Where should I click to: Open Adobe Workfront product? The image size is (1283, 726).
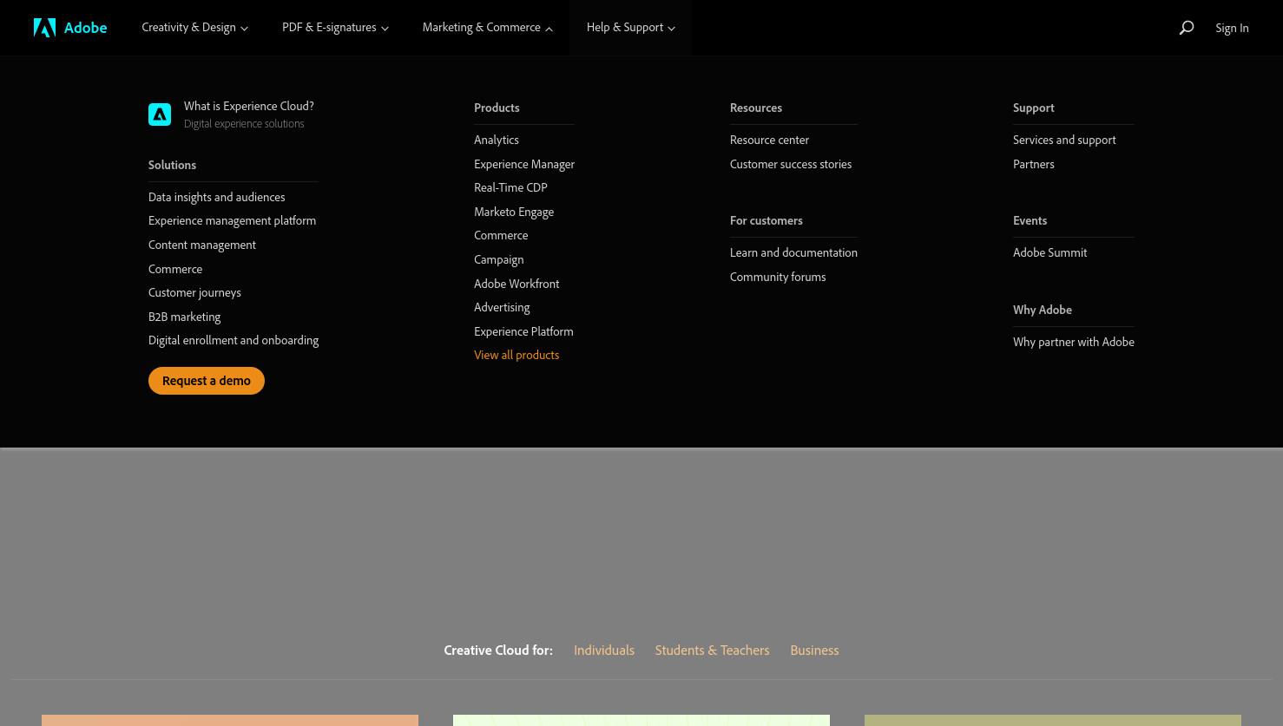(x=516, y=284)
